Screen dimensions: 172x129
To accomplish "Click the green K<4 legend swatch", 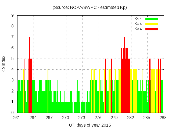I will [x=152, y=19].
